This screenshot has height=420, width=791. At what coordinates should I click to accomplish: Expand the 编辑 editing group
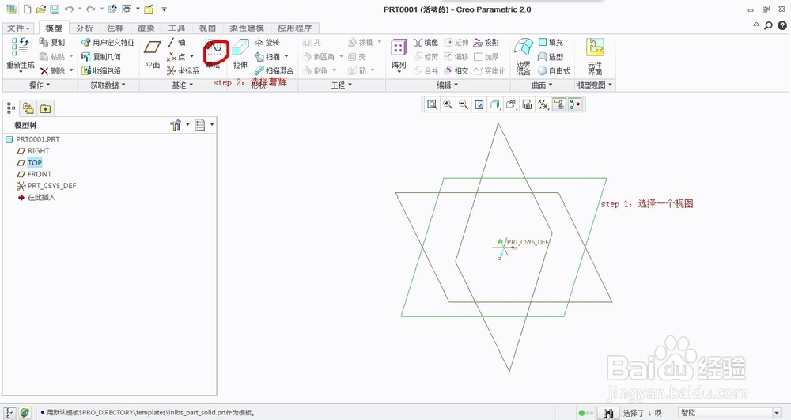[x=448, y=85]
